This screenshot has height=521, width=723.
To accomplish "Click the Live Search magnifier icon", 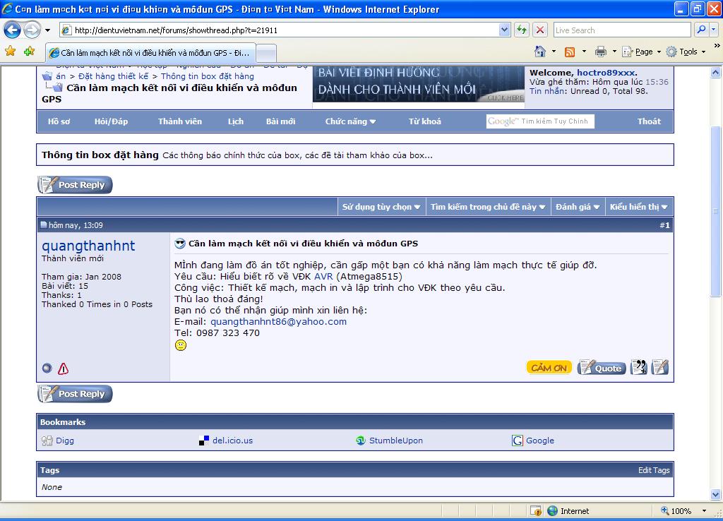I will coord(701,30).
